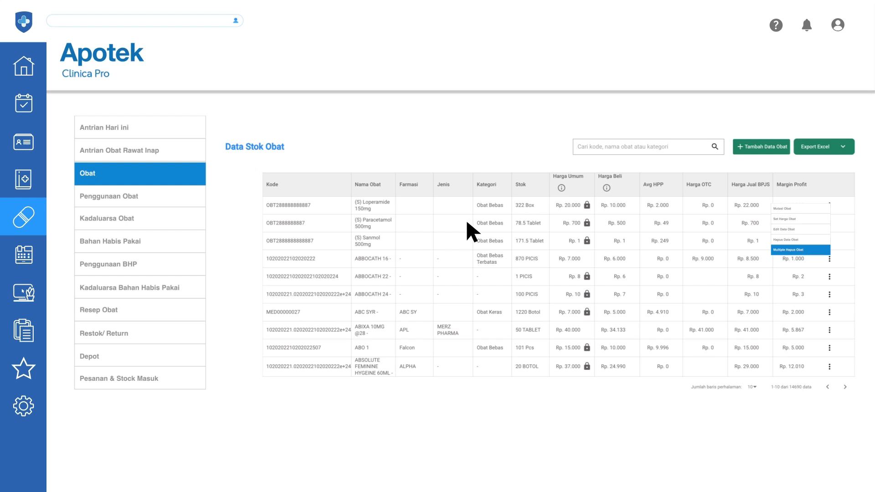The width and height of the screenshot is (875, 492).
Task: Click the star favorites sidebar icon
Action: pos(23,368)
